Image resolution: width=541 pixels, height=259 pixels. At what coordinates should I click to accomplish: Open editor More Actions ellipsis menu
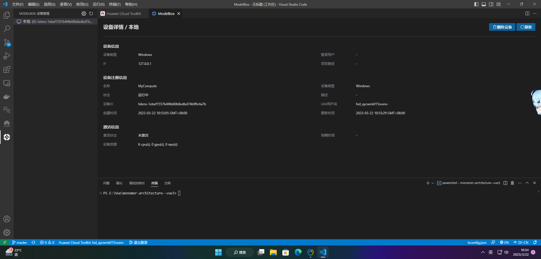pyautogui.click(x=535, y=14)
